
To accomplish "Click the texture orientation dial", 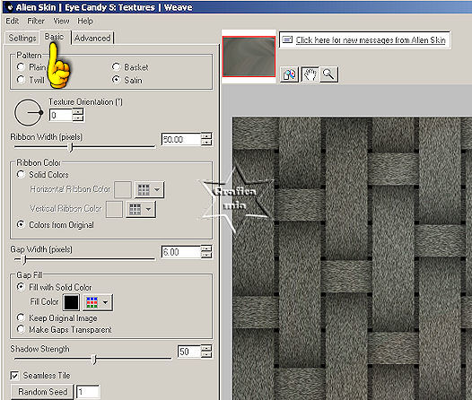I will pos(29,112).
